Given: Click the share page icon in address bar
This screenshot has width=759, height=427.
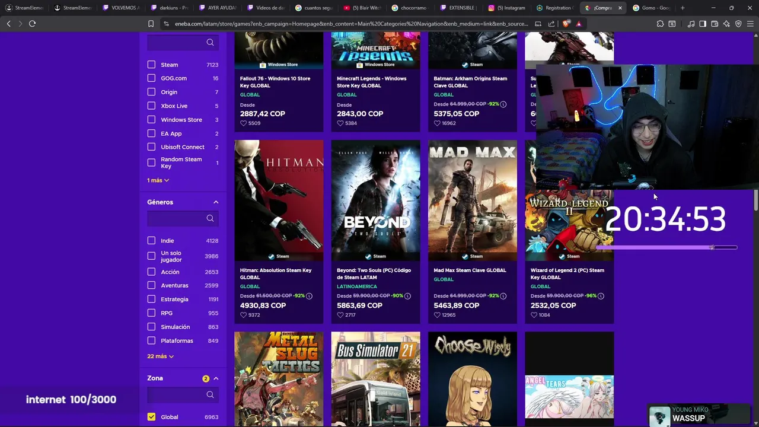Looking at the screenshot, I should (551, 24).
